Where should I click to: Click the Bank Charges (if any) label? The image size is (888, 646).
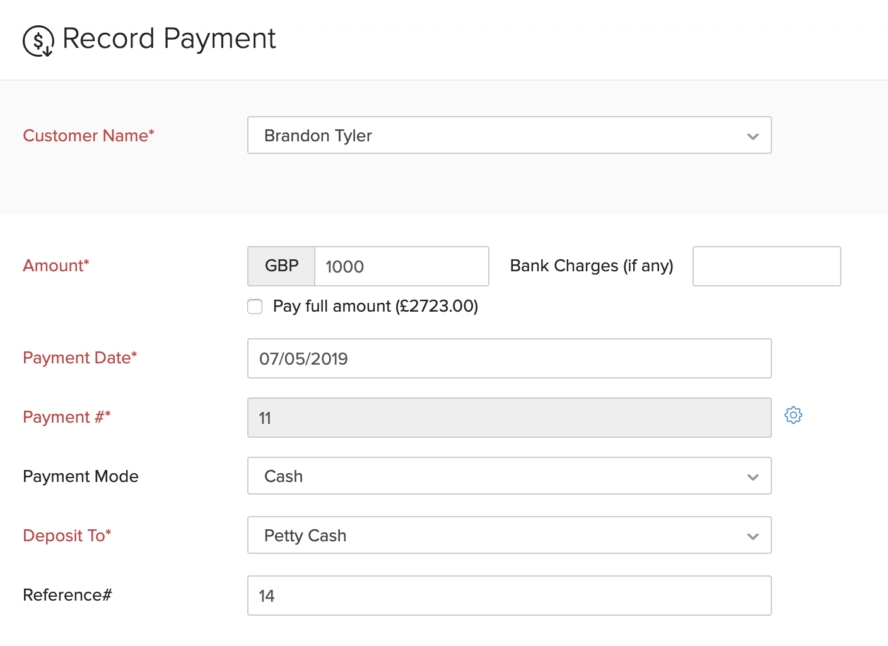click(591, 266)
